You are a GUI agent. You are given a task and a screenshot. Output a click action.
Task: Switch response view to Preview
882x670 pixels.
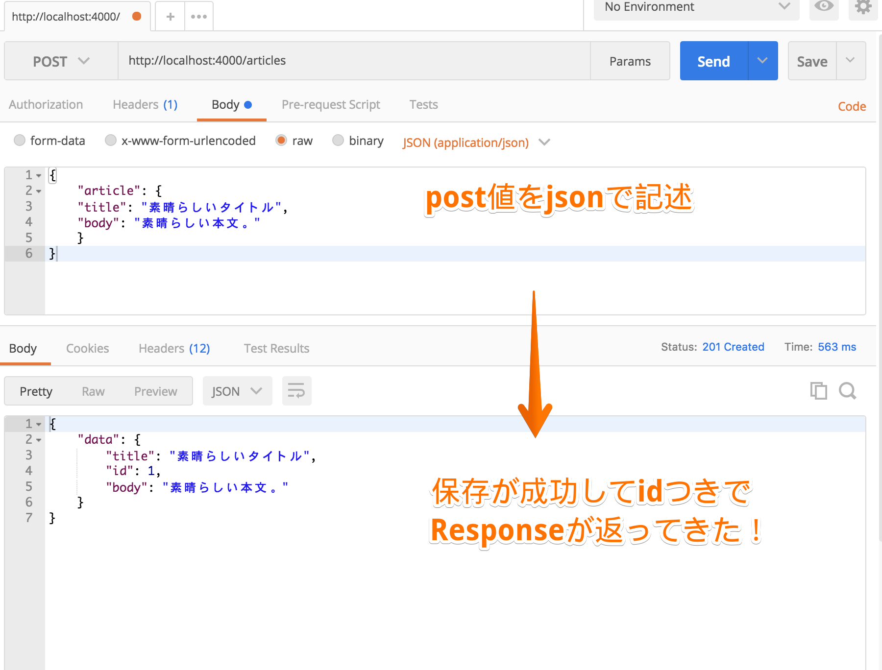[156, 391]
